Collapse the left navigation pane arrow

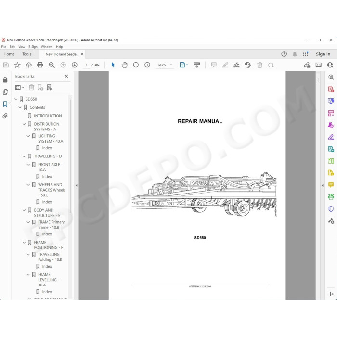(x=76, y=185)
